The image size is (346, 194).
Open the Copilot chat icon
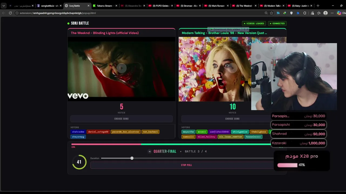click(339, 13)
